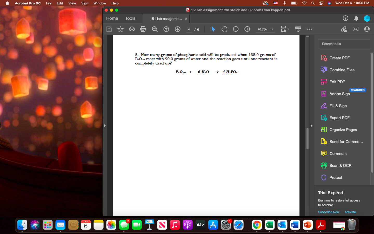This screenshot has height=234, width=374.
Task: Share a link to this file
Action: click(x=344, y=29)
